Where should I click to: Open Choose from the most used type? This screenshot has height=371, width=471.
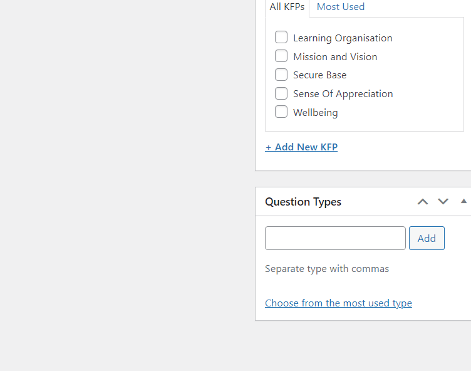338,303
